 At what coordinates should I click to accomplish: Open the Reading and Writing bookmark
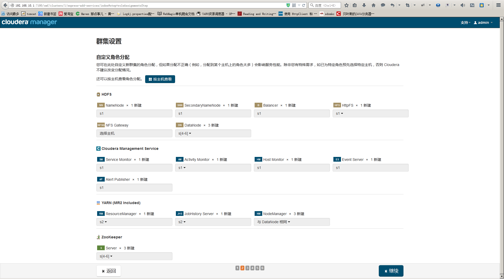tap(257, 14)
